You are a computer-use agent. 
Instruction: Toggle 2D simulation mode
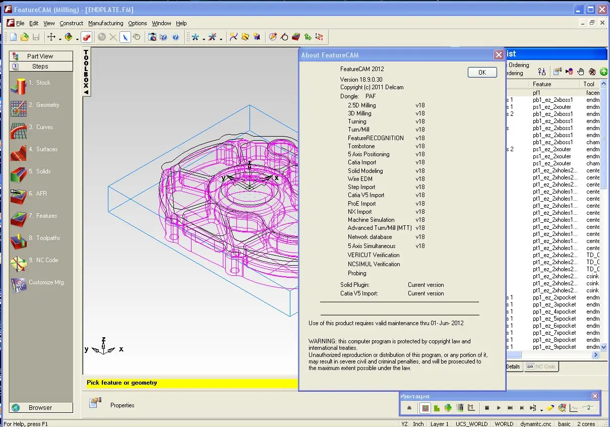click(x=437, y=408)
